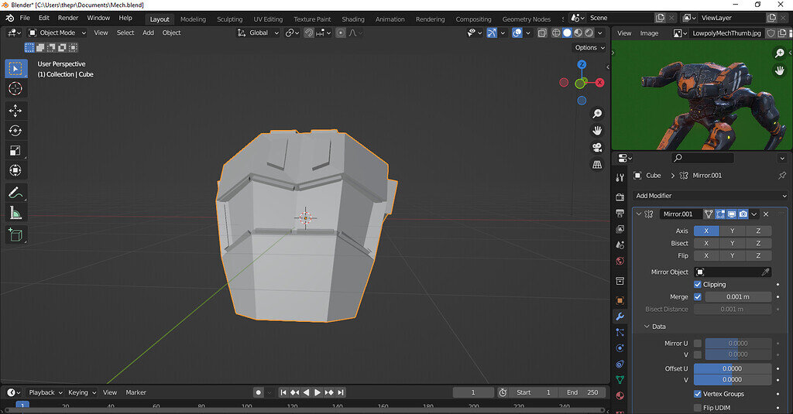The image size is (793, 414).
Task: Toggle the Vertex Groups checkbox
Action: (x=698, y=394)
